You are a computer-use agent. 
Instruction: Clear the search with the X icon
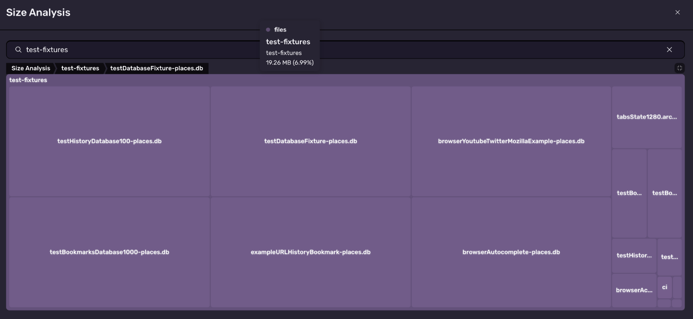coord(669,49)
